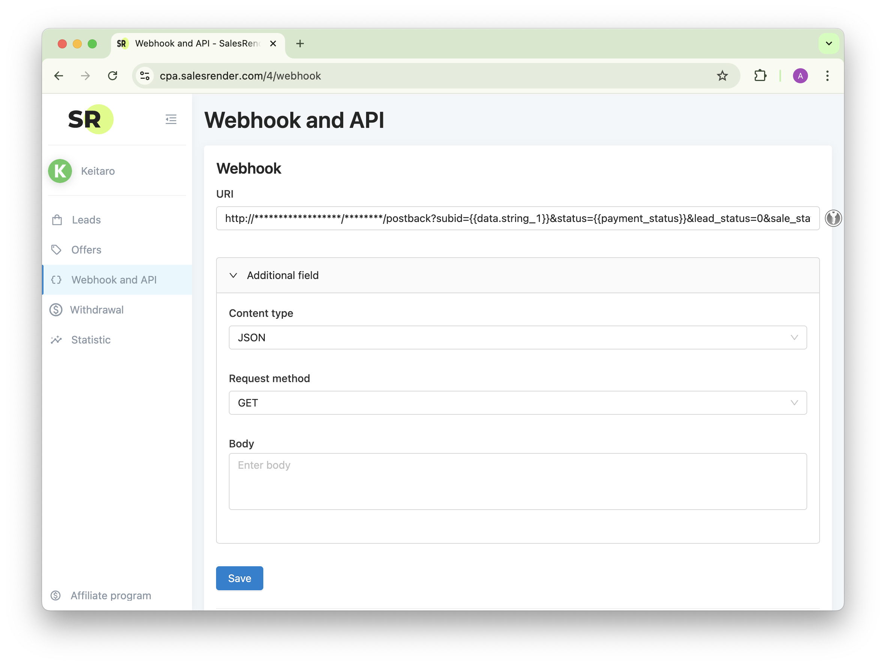Open Statistic in the sidebar
This screenshot has height=666, width=886.
pyautogui.click(x=117, y=340)
